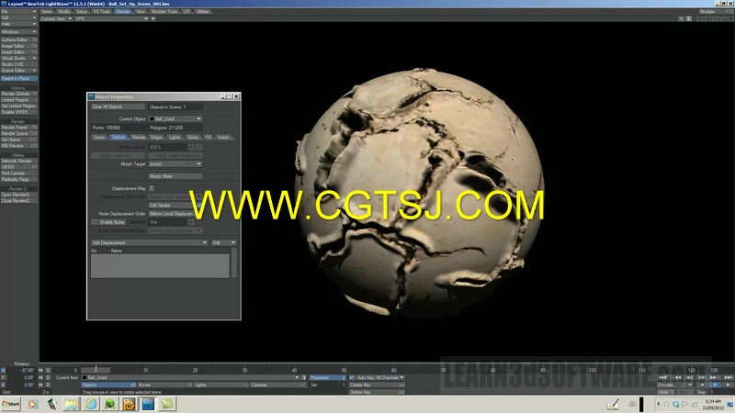
Task: Open the Current Object Ball_Uved dropdown
Action: (x=175, y=119)
